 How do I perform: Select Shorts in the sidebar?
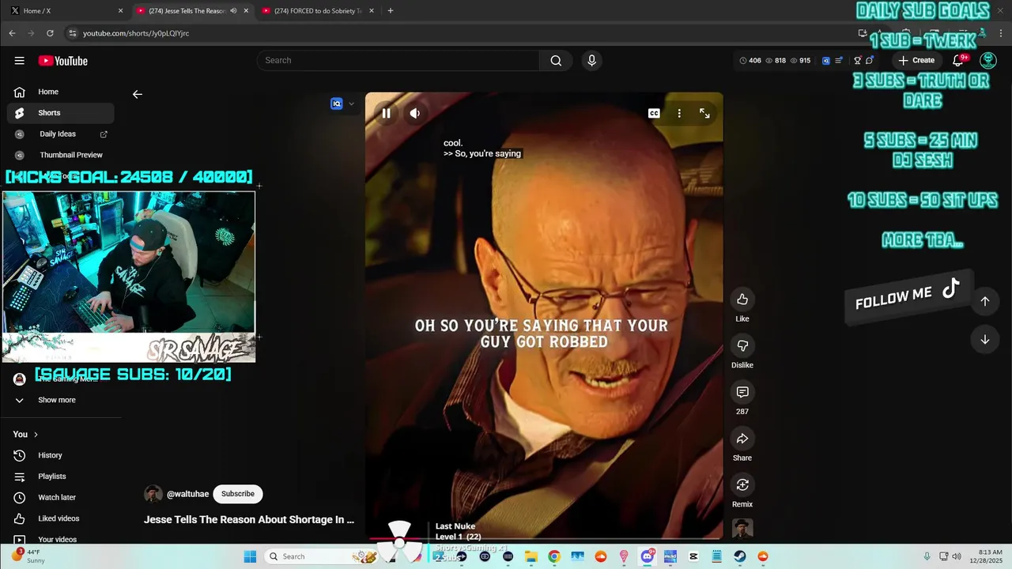pos(60,113)
